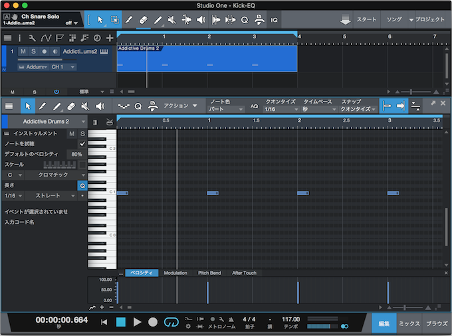Click the AQ auto quantize button
Image resolution: width=452 pixels, height=336 pixels.
click(x=254, y=106)
